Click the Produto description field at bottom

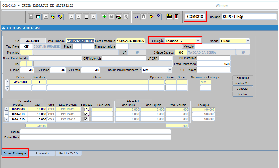pos(96,132)
